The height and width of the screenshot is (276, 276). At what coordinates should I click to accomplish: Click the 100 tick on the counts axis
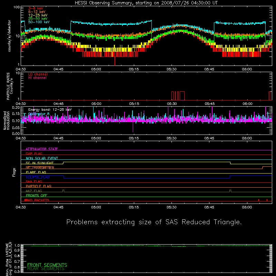point(17,7)
